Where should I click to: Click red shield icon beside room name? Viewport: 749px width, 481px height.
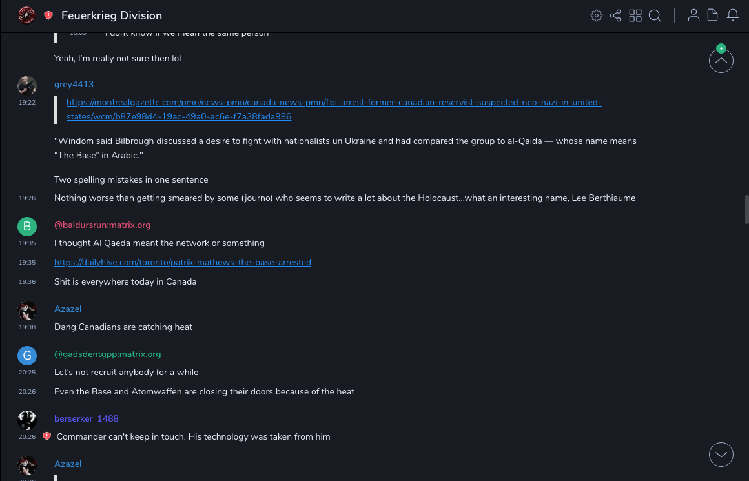coord(48,15)
